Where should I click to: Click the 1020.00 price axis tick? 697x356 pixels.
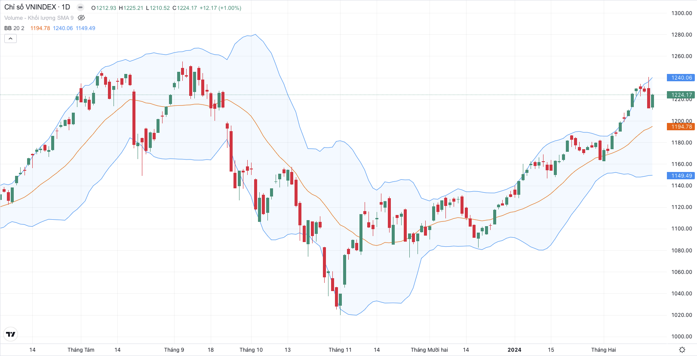(x=682, y=315)
